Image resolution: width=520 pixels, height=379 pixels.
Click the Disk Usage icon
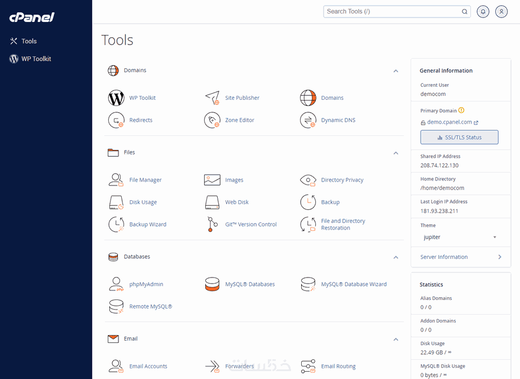[x=116, y=202]
